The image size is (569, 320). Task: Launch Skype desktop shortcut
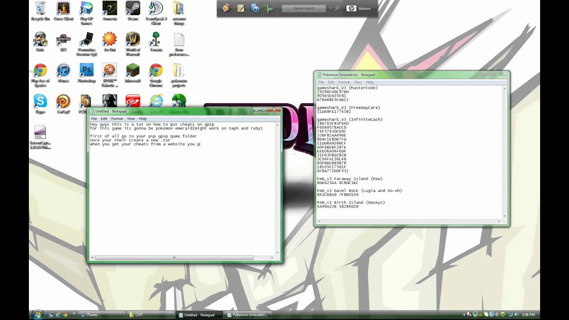[x=40, y=104]
